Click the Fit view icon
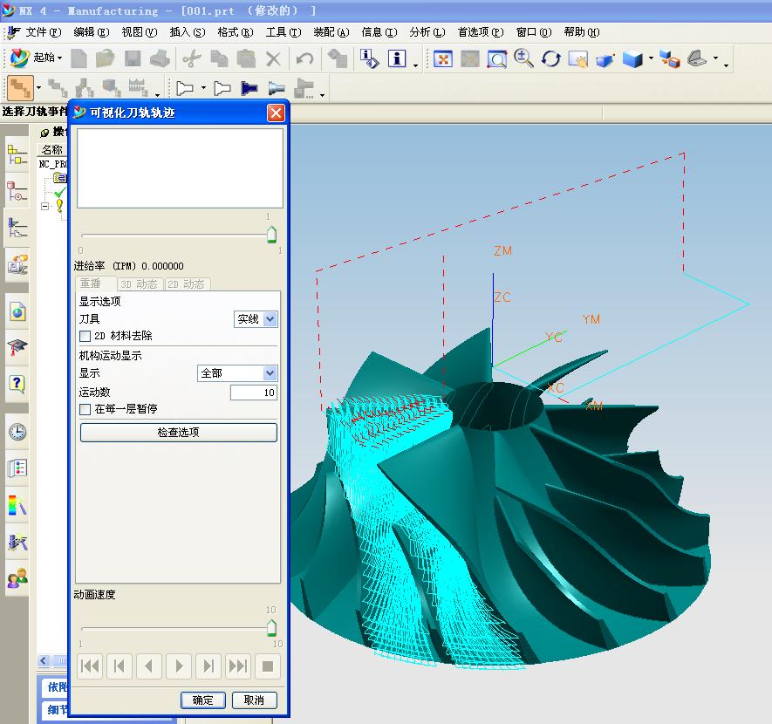 443,59
